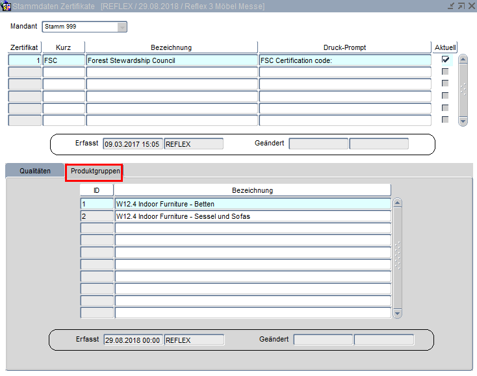
Task: Uncheck the Aktuell checkbox for the FSC certificate
Action: (x=445, y=60)
